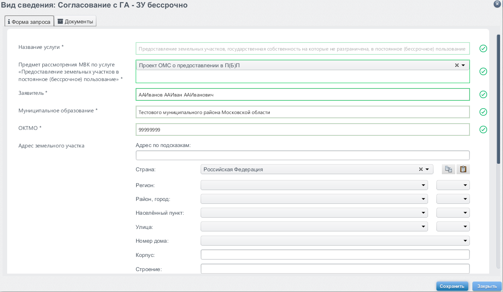
Task: Focus the ОКТМО input field
Action: [x=303, y=130]
